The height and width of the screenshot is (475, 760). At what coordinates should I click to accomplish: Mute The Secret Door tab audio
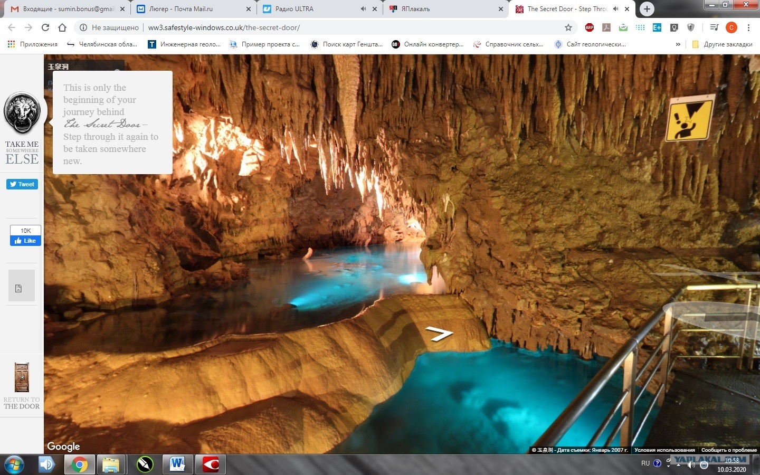click(615, 9)
